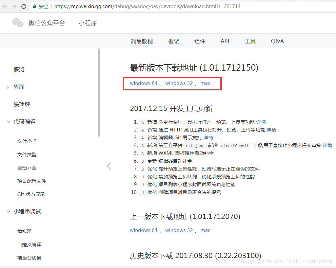Click directCommit code label
The width and height of the screenshot is (336, 268).
tap(235, 146)
